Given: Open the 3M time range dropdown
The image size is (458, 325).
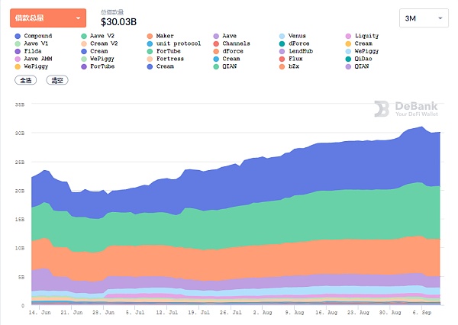Looking at the screenshot, I should click(x=424, y=18).
